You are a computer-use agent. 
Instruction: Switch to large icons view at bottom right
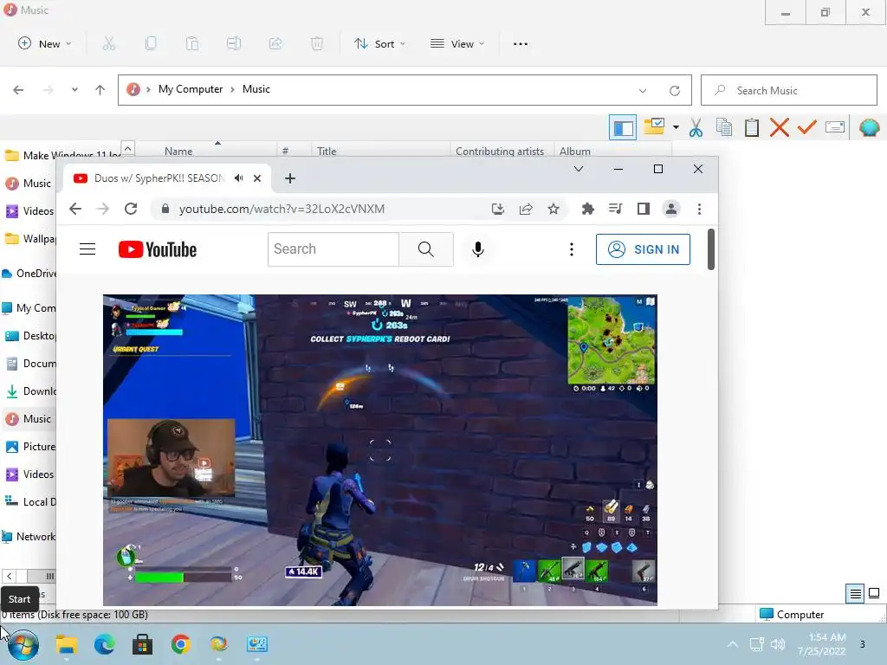coord(874,593)
